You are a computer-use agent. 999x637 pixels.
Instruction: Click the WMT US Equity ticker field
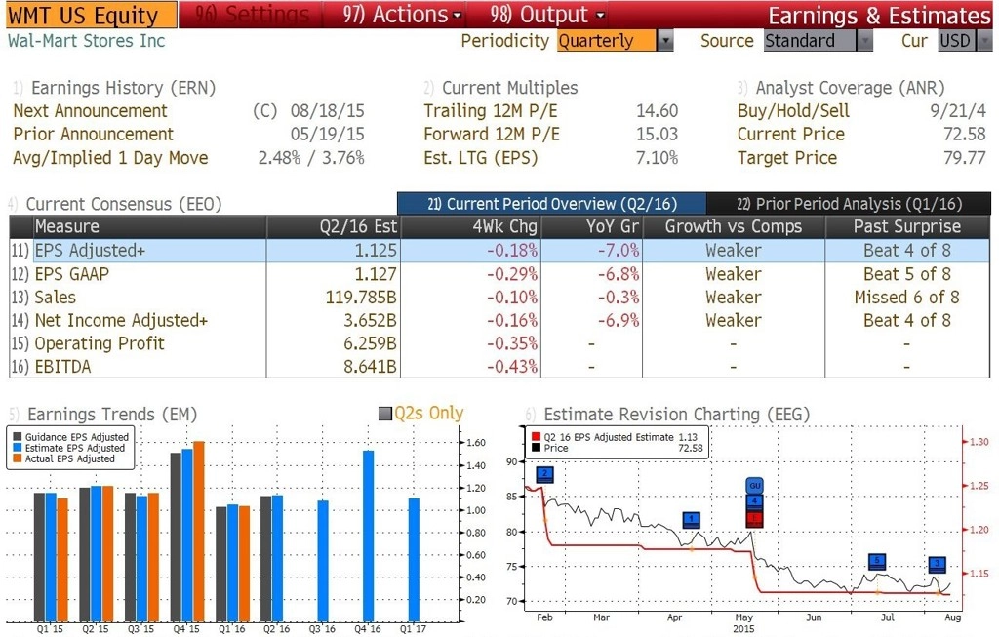(91, 15)
